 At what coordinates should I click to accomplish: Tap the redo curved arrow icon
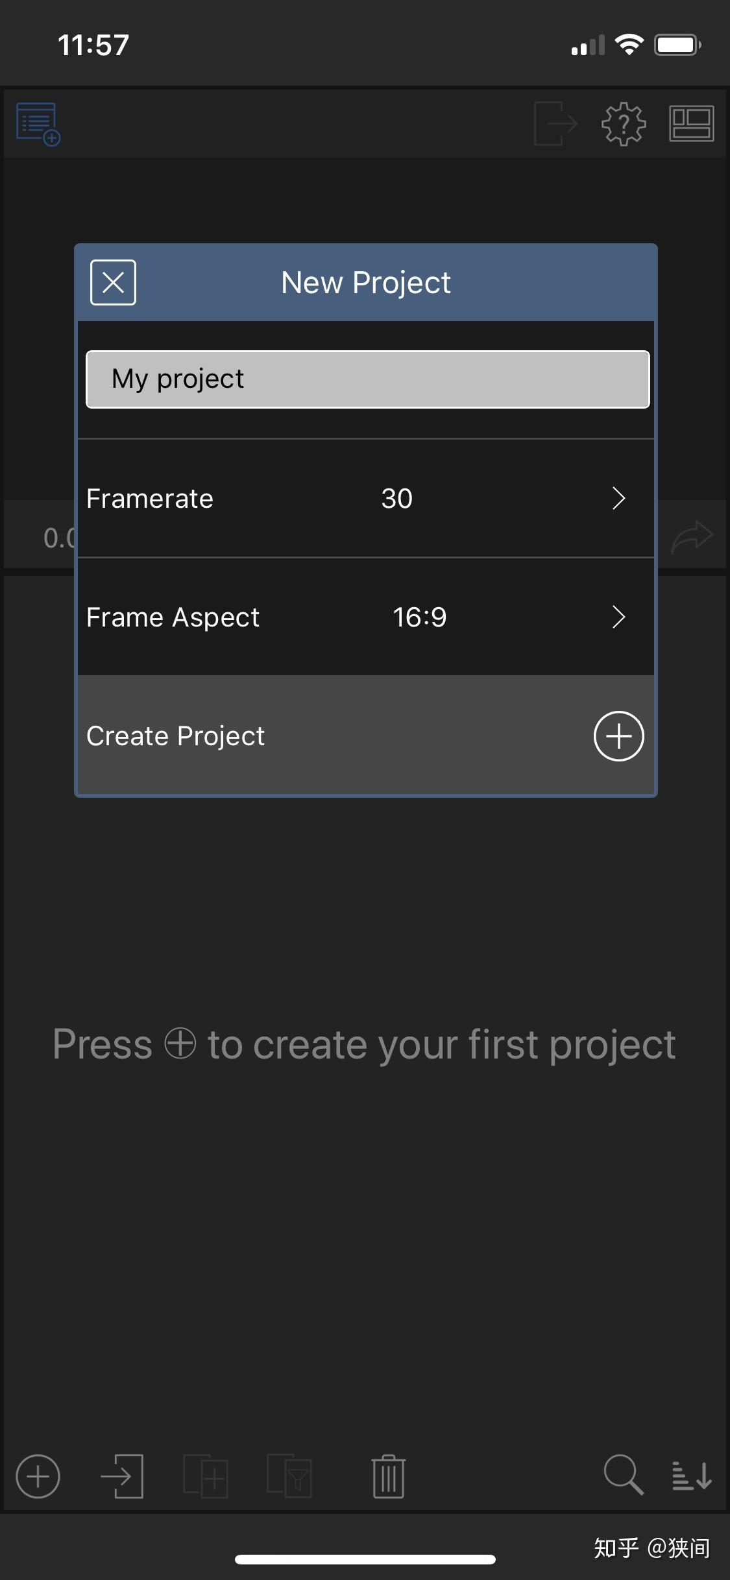click(692, 537)
